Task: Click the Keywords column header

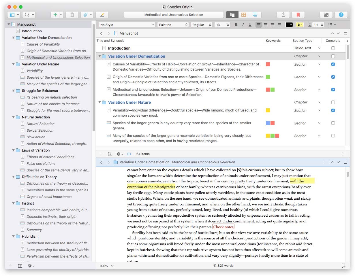Action: pos(273,41)
